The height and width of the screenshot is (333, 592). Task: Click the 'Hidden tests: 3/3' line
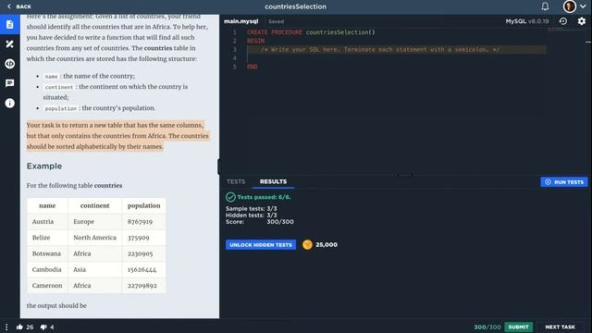(x=252, y=216)
